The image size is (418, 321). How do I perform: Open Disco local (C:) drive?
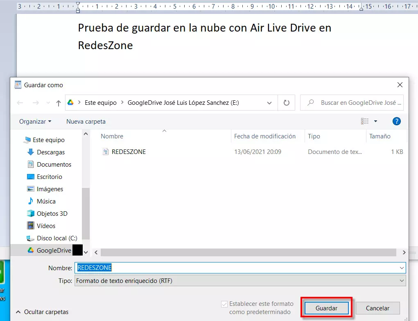pos(57,238)
